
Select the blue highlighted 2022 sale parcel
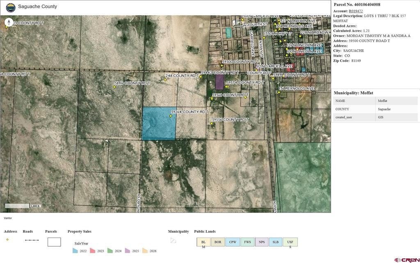point(159,123)
